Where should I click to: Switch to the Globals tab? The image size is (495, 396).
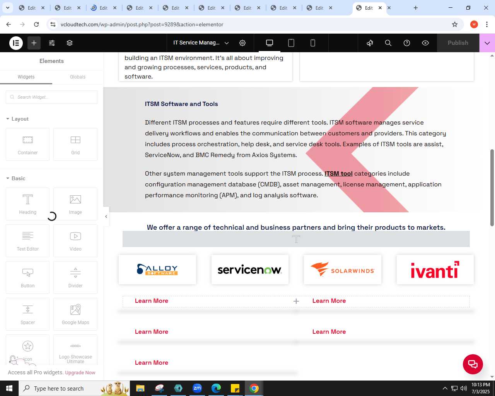(78, 77)
